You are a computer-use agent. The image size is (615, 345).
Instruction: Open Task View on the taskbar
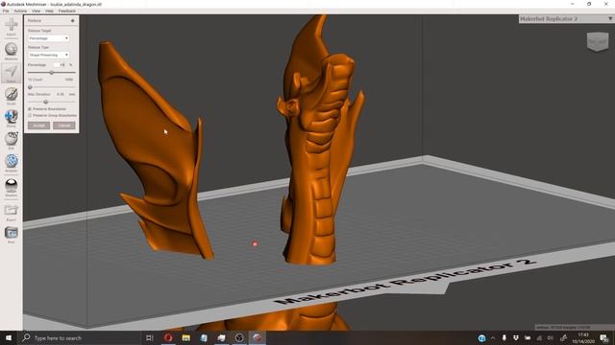150,337
